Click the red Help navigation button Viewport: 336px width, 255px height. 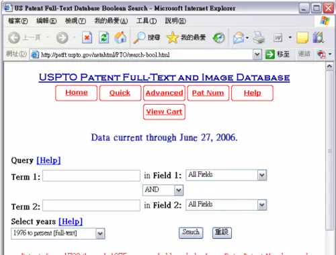pyautogui.click(x=252, y=93)
